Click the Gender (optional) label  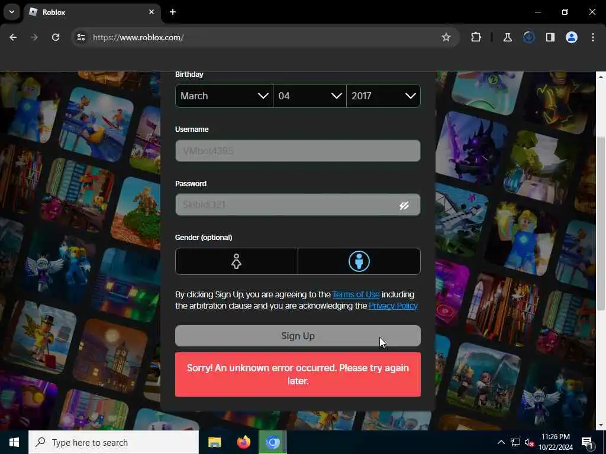pyautogui.click(x=204, y=238)
